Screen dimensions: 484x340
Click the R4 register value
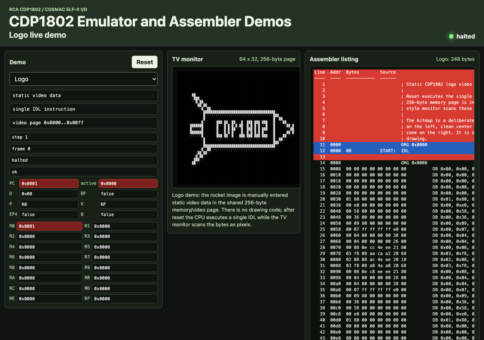pos(50,247)
